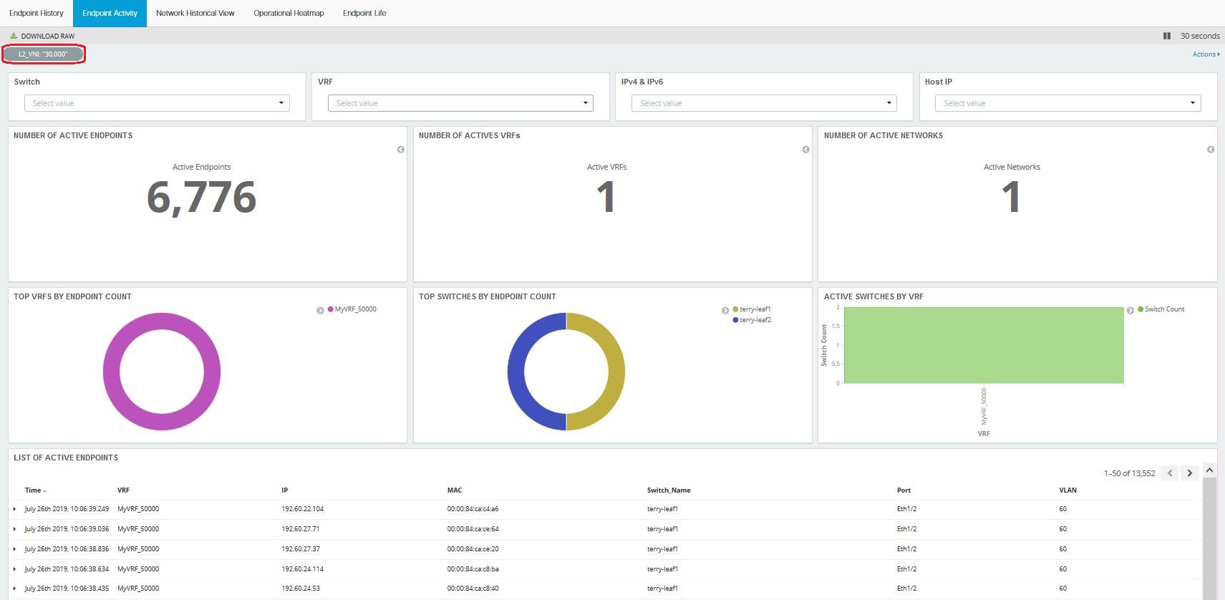This screenshot has width=1225, height=600.
Task: Sort the list by Time column
Action: point(33,490)
